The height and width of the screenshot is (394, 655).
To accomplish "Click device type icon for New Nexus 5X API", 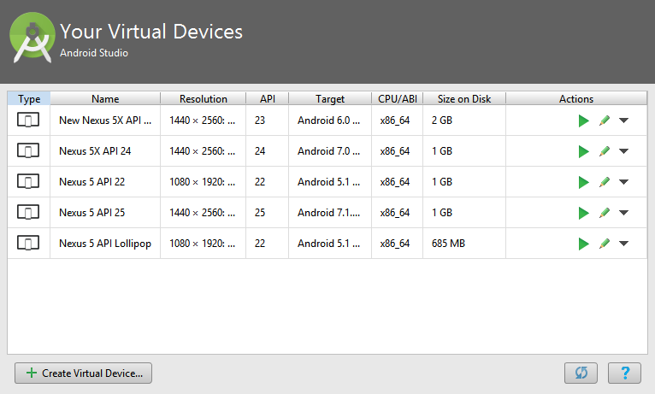I will (x=28, y=121).
